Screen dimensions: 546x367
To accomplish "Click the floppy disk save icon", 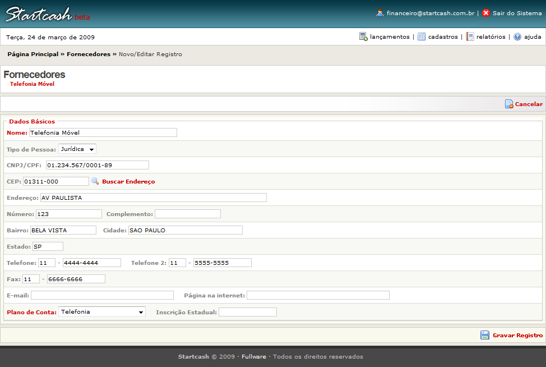I will point(485,335).
